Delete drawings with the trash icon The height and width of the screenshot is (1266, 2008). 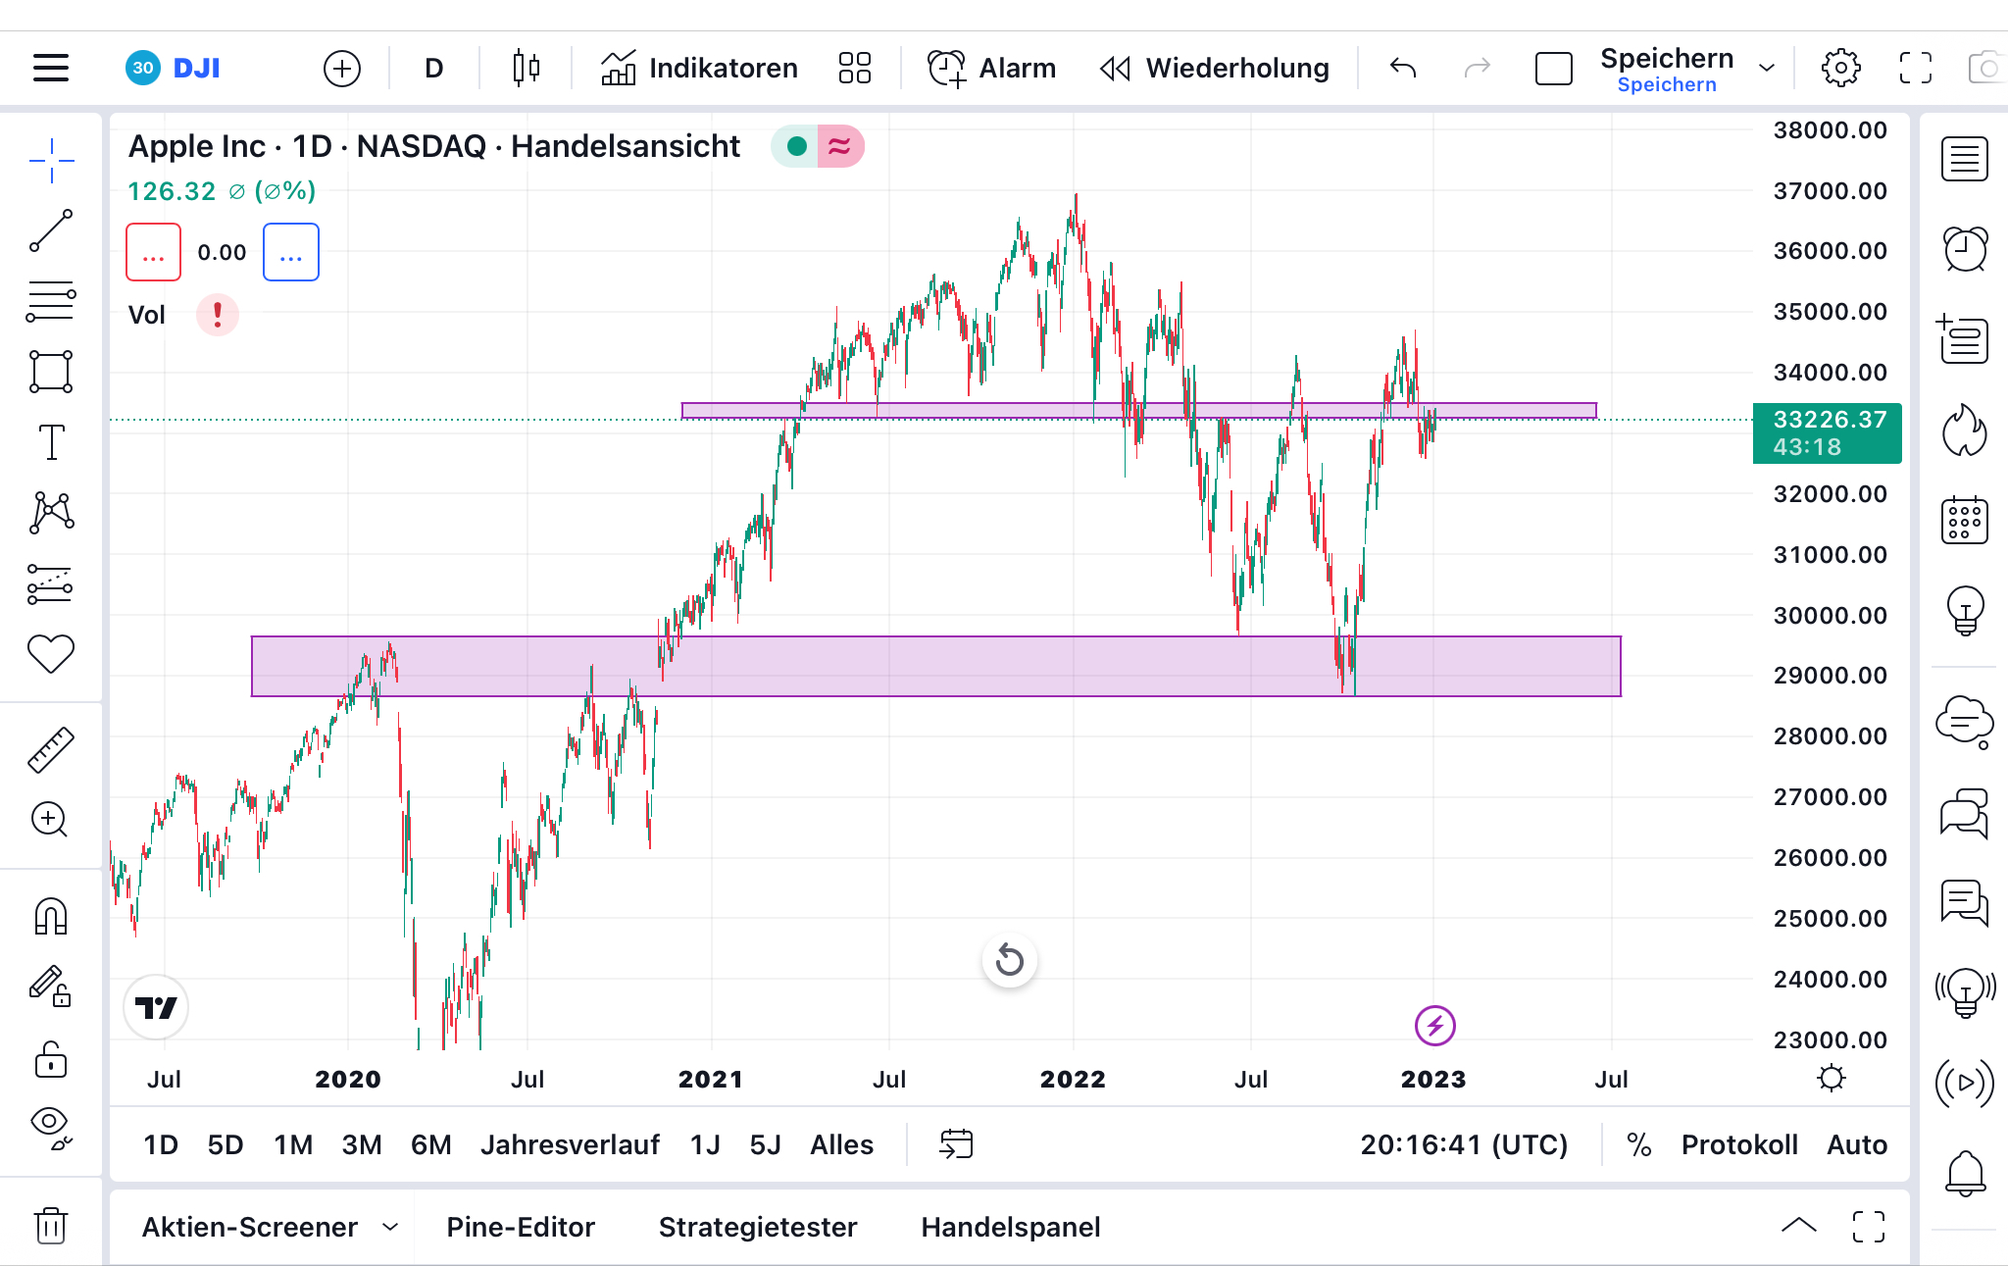click(51, 1226)
